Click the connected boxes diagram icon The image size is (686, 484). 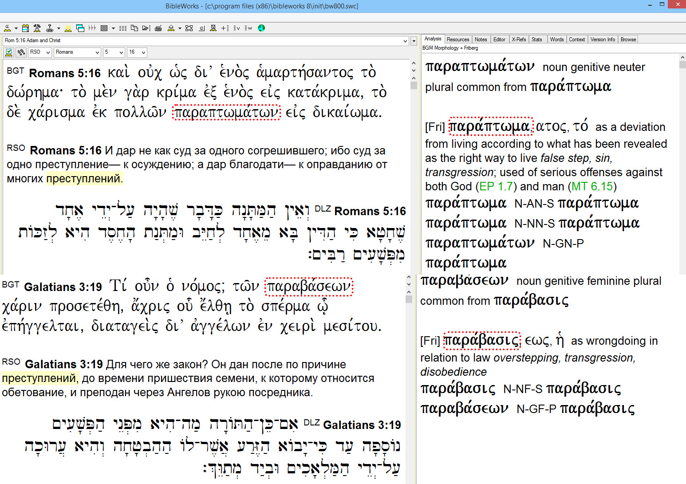189,28
